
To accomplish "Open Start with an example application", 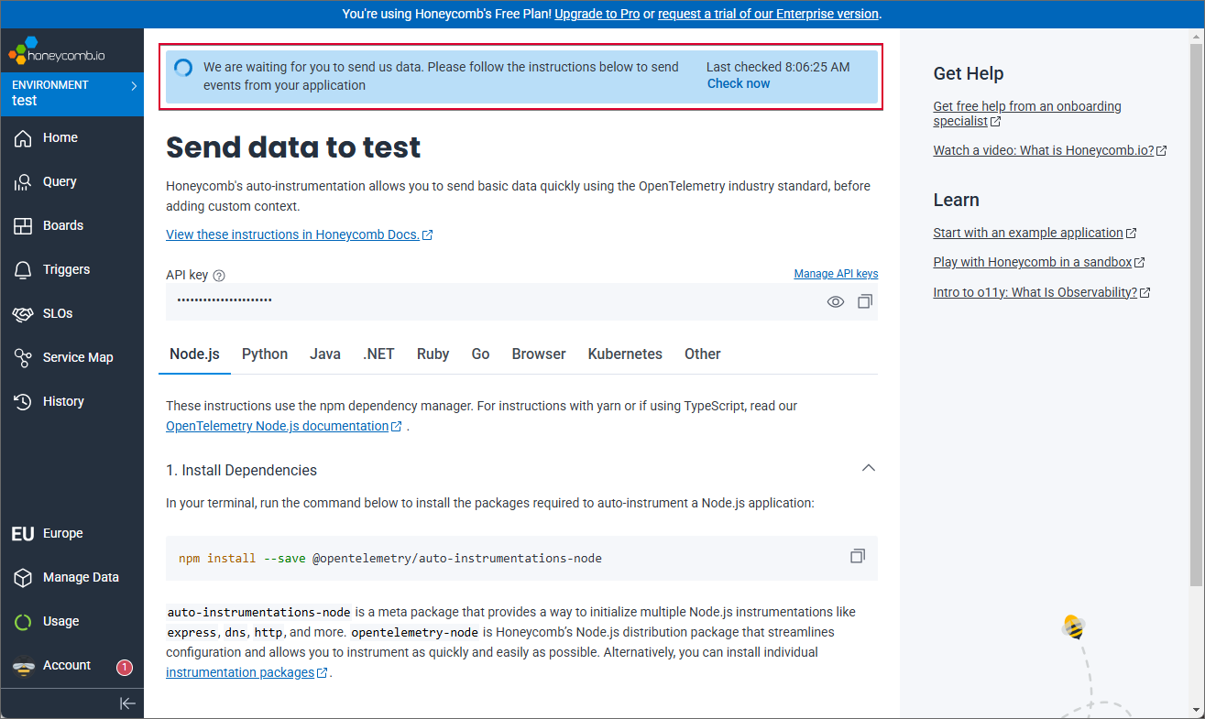I will (x=1035, y=233).
